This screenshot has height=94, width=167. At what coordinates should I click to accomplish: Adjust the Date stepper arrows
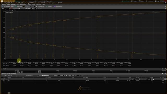click(82, 76)
